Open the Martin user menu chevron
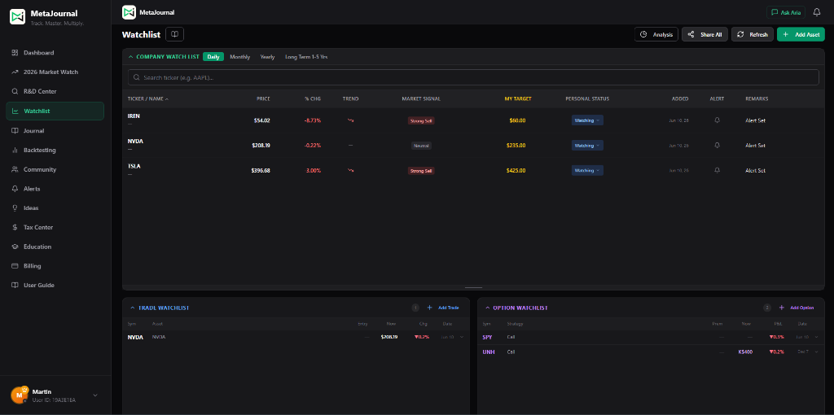The height and width of the screenshot is (415, 834). (x=95, y=395)
